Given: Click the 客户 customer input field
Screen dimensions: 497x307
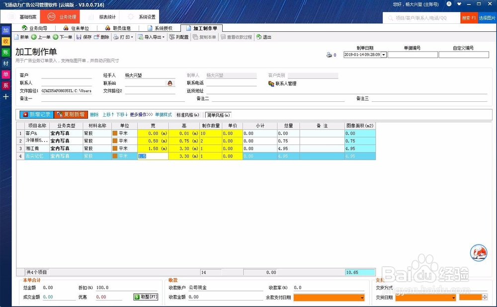Looking at the screenshot, I should point(67,75).
